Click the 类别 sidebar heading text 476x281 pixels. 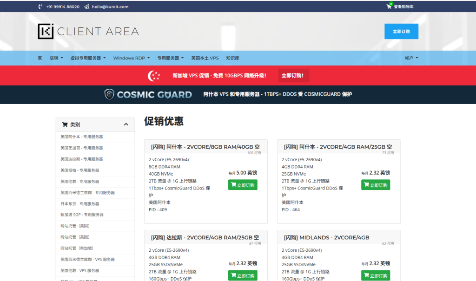[75, 124]
